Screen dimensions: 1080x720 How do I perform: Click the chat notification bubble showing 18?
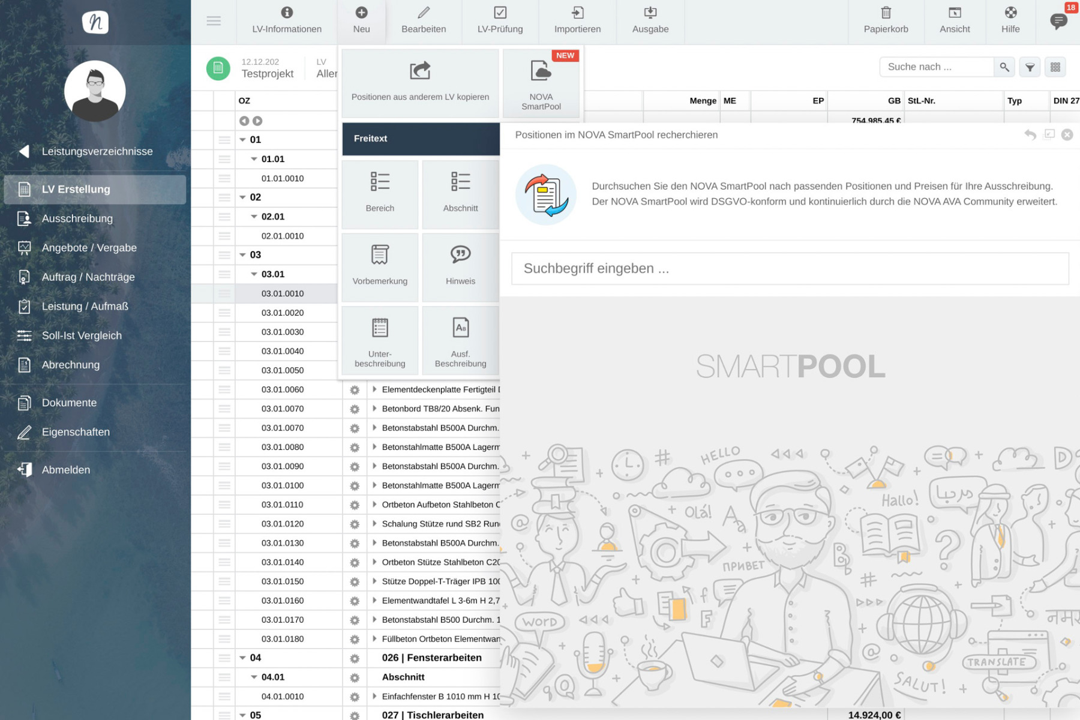1058,21
